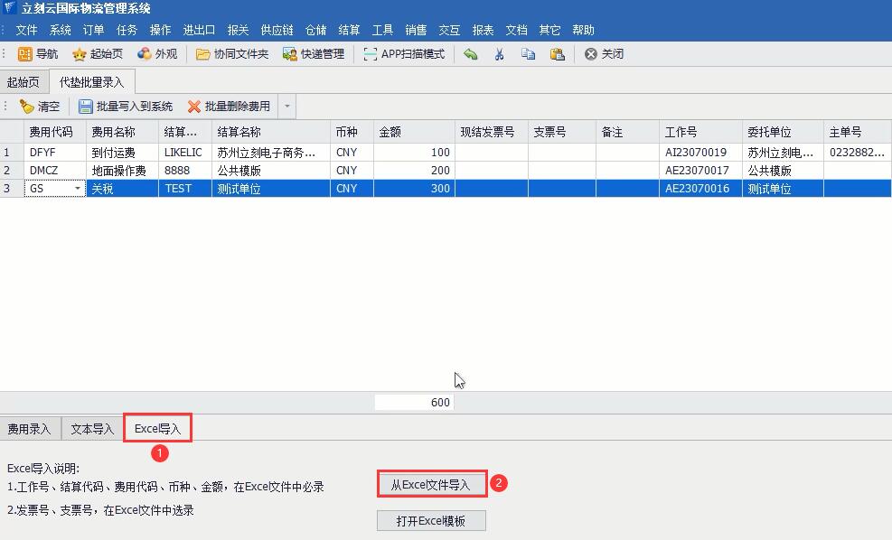Click the 8888 settlement code cell

tap(185, 171)
